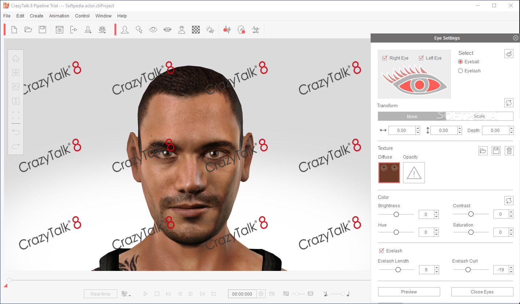Reset the Color values with the reset icon
Screen dimensions: 520x304
[x=509, y=200]
